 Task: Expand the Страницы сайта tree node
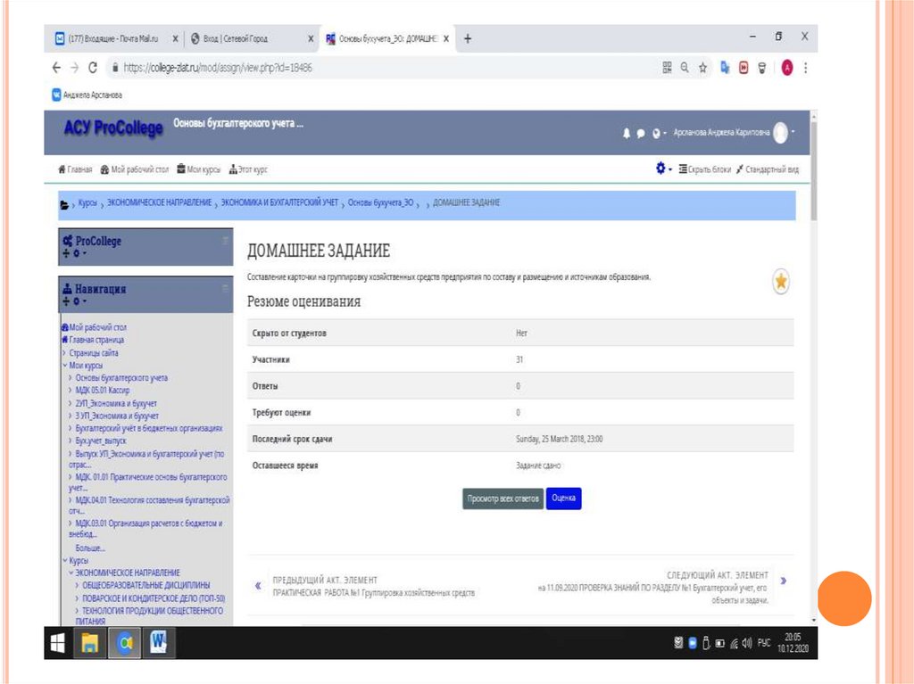64,353
